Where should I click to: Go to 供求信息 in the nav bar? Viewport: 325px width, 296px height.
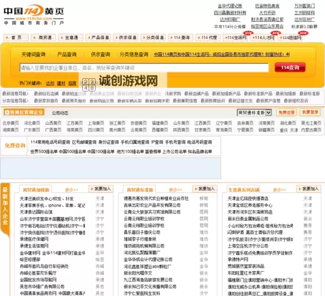pyautogui.click(x=125, y=38)
